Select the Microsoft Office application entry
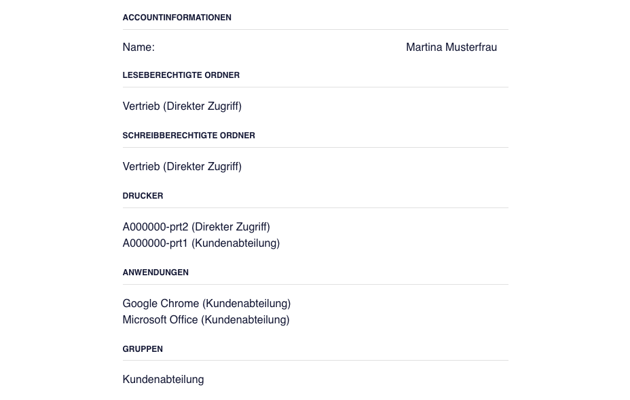The image size is (630, 400). pyautogui.click(x=206, y=320)
